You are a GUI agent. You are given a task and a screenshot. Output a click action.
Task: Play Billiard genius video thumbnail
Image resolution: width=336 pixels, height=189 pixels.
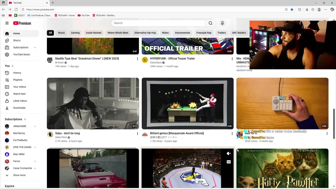pos(188,103)
